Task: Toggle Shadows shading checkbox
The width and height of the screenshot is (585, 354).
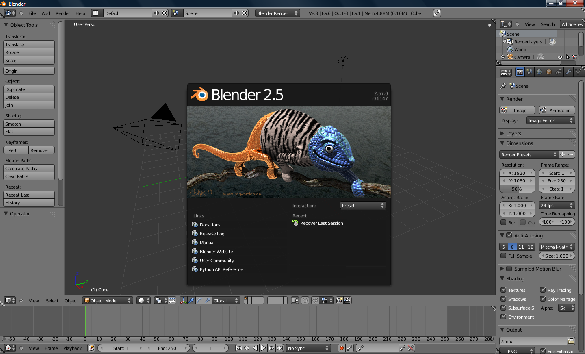Action: pos(503,299)
